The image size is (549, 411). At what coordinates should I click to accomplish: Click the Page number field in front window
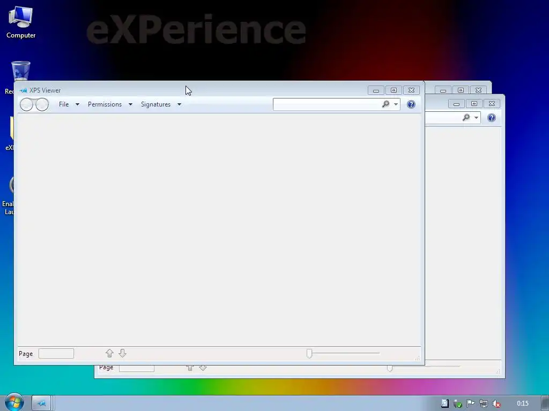click(56, 354)
